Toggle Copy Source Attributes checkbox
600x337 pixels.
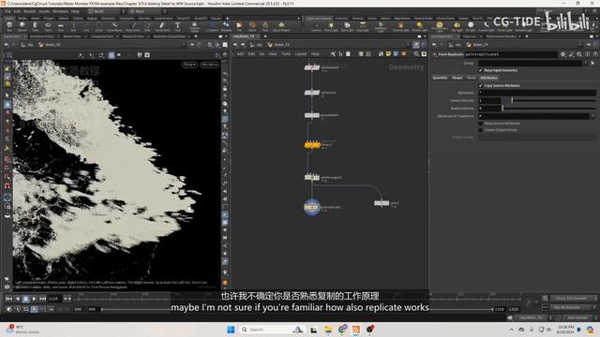tap(481, 85)
